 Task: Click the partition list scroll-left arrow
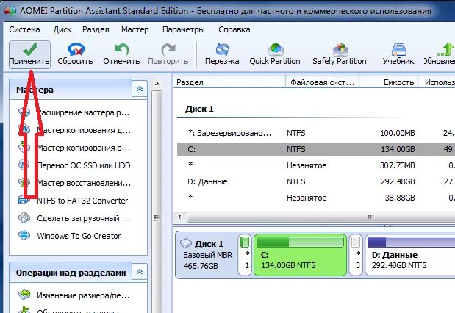point(180,217)
